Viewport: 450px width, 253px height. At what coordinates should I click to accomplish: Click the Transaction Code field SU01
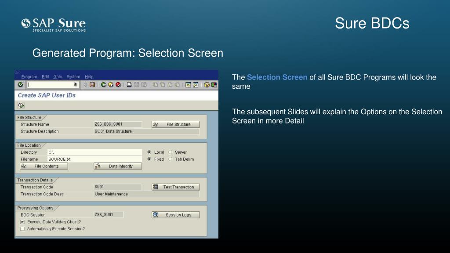click(118, 187)
